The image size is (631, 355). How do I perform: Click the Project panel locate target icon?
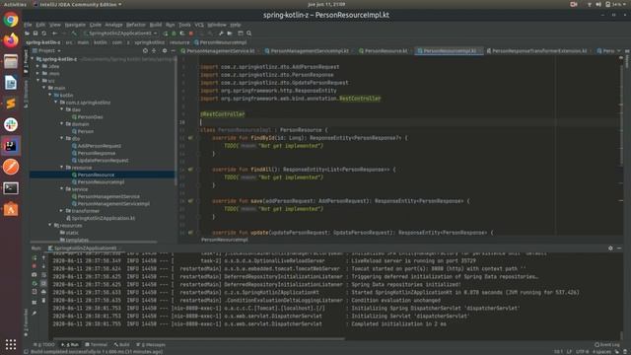(145, 51)
